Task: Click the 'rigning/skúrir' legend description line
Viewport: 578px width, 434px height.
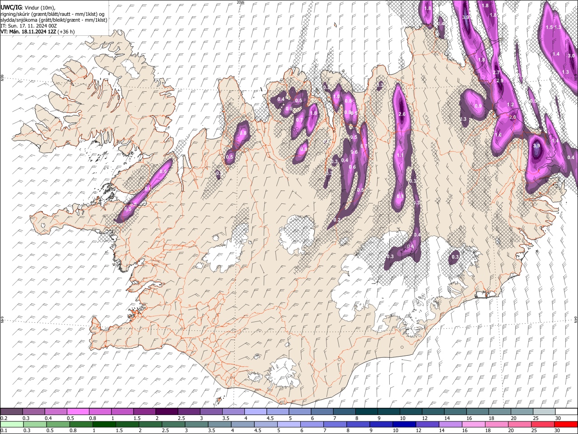Action: coord(53,14)
